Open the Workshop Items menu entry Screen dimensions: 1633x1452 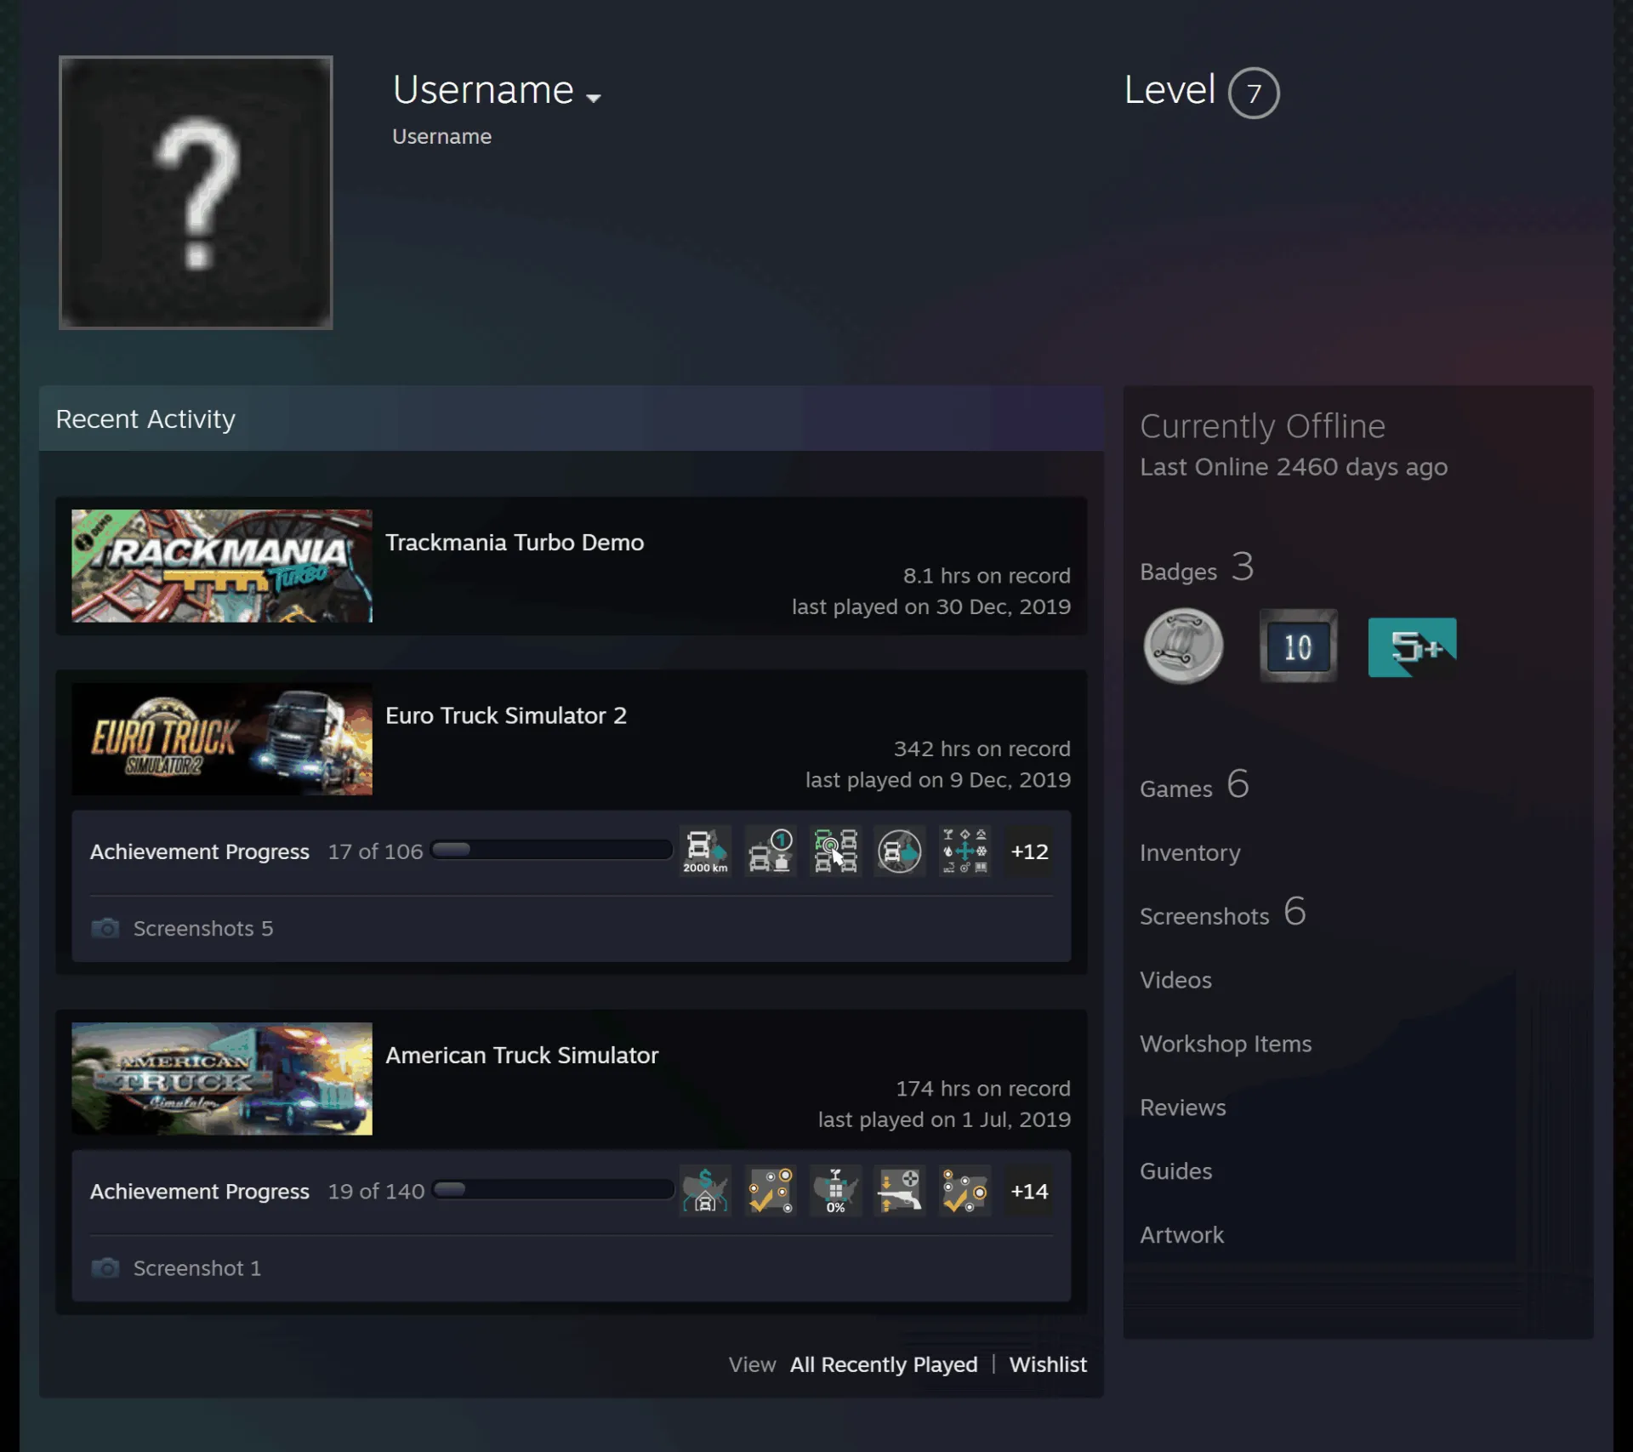[x=1226, y=1044]
